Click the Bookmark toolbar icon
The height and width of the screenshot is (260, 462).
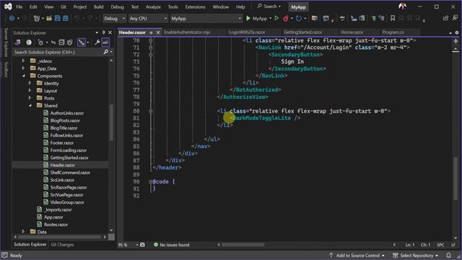(393, 19)
